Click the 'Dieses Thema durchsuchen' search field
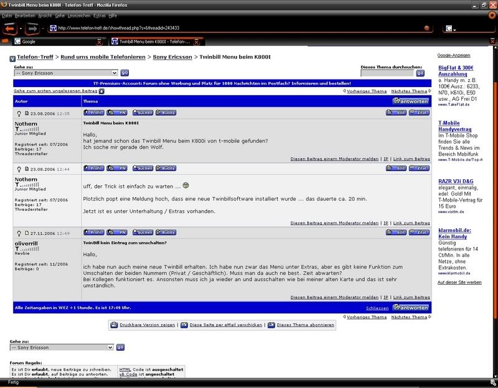The height and width of the screenshot is (388, 498). click(387, 73)
